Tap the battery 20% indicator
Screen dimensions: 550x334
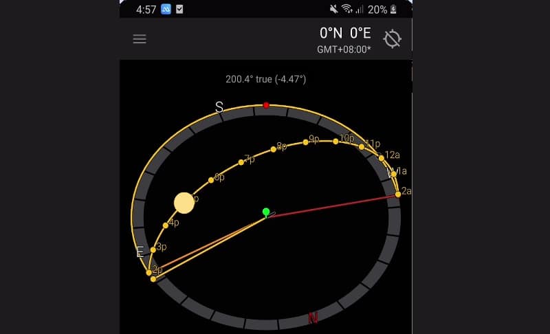(x=382, y=10)
